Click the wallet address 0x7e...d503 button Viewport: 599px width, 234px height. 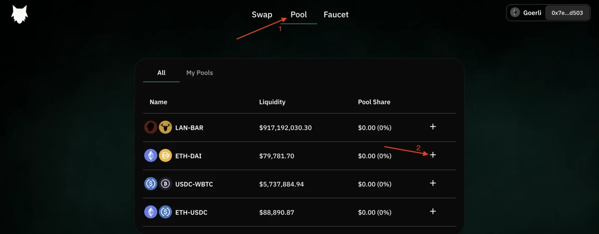pyautogui.click(x=567, y=13)
